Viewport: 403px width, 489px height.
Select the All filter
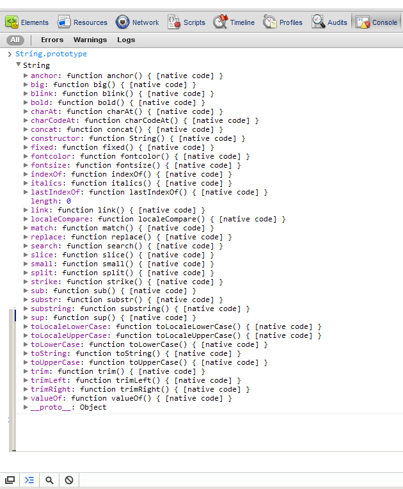pos(15,40)
